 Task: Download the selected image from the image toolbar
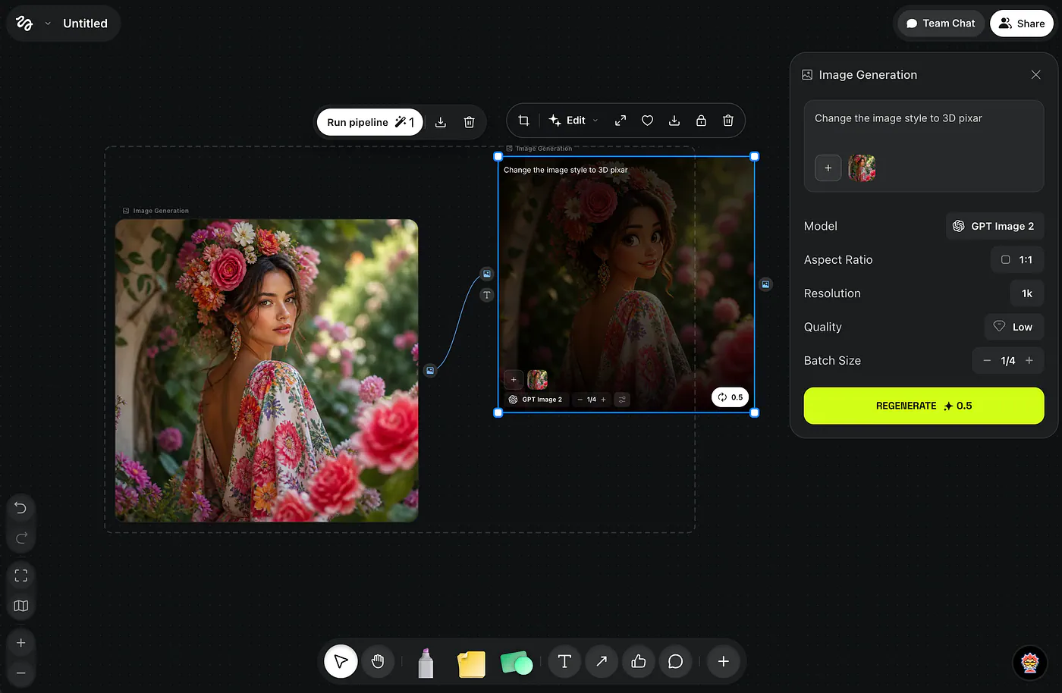[x=674, y=121]
